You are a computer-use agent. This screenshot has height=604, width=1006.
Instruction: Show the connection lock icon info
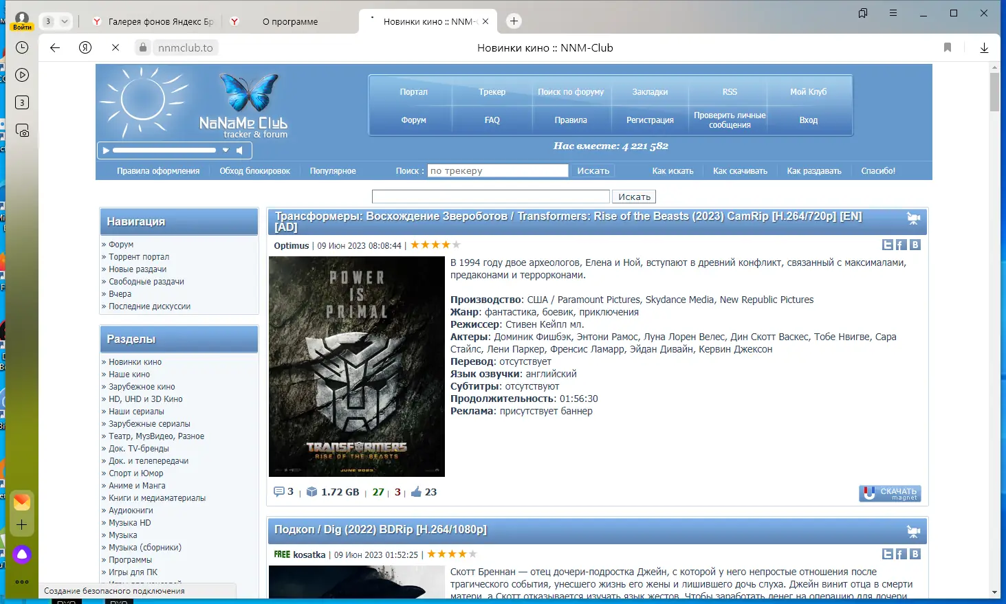[x=143, y=47]
